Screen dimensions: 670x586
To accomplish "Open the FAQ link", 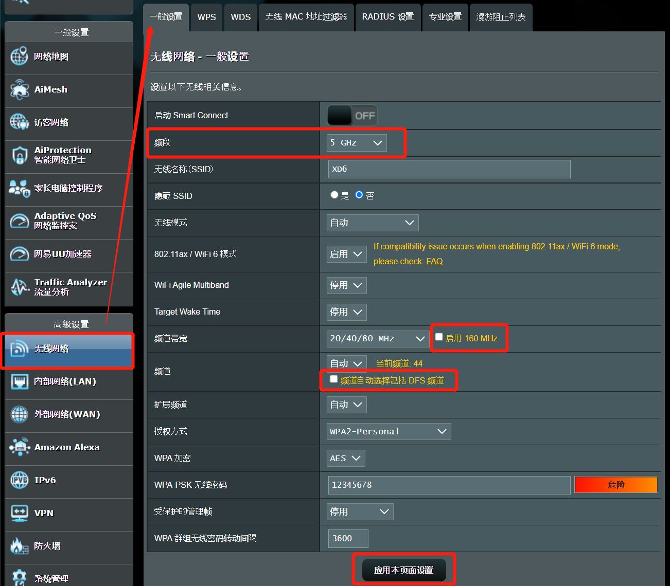I will click(x=434, y=261).
